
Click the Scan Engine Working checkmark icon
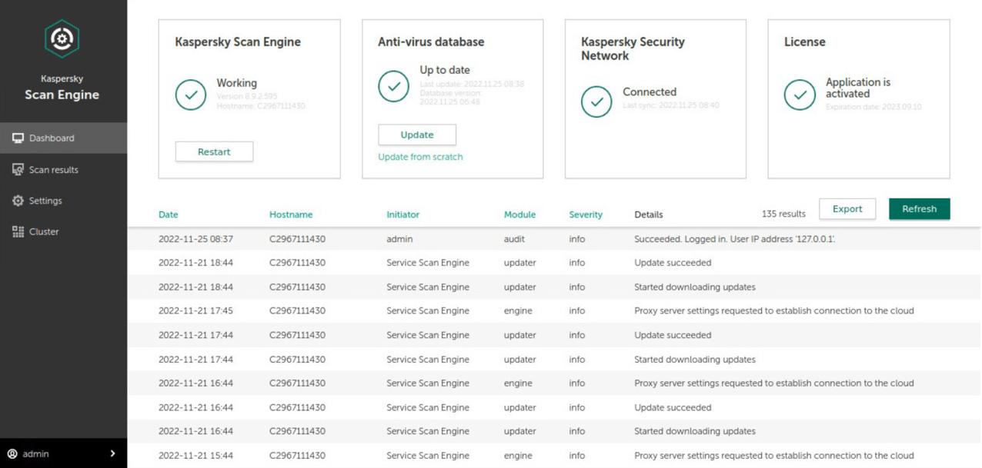tap(191, 95)
